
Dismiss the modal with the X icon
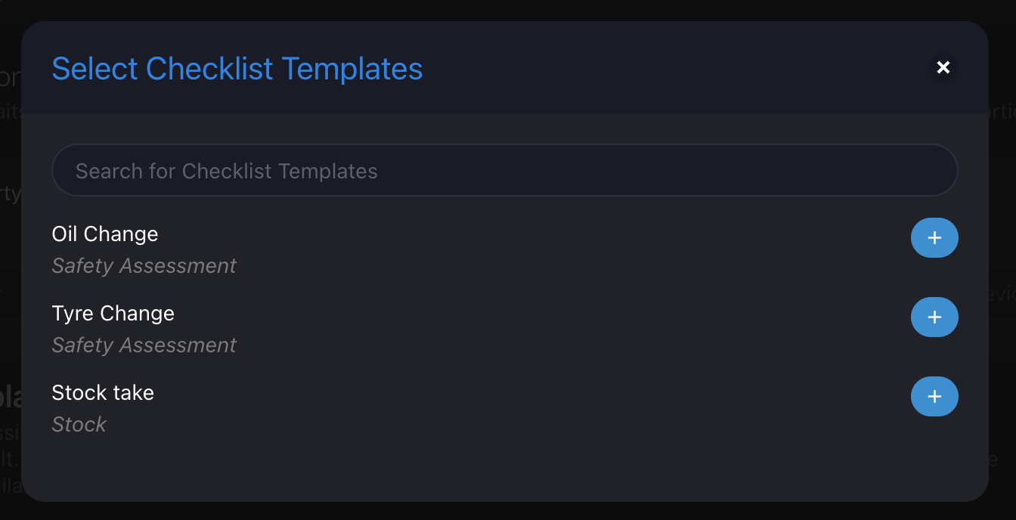pyautogui.click(x=943, y=68)
